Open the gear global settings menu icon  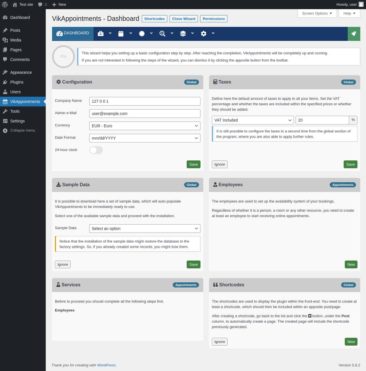coord(204,34)
